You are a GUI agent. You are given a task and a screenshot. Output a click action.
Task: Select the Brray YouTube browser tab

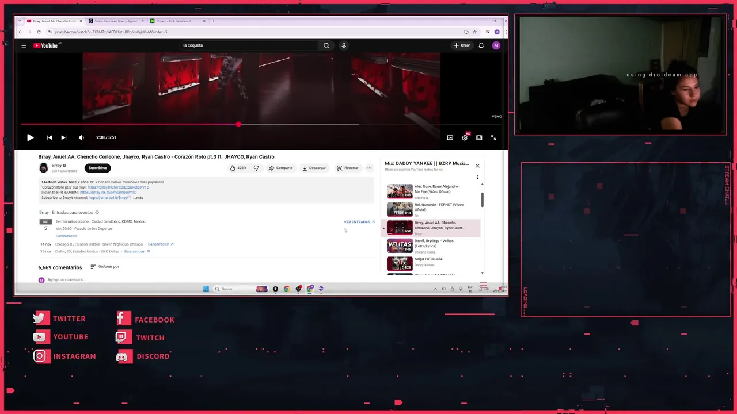[x=54, y=21]
